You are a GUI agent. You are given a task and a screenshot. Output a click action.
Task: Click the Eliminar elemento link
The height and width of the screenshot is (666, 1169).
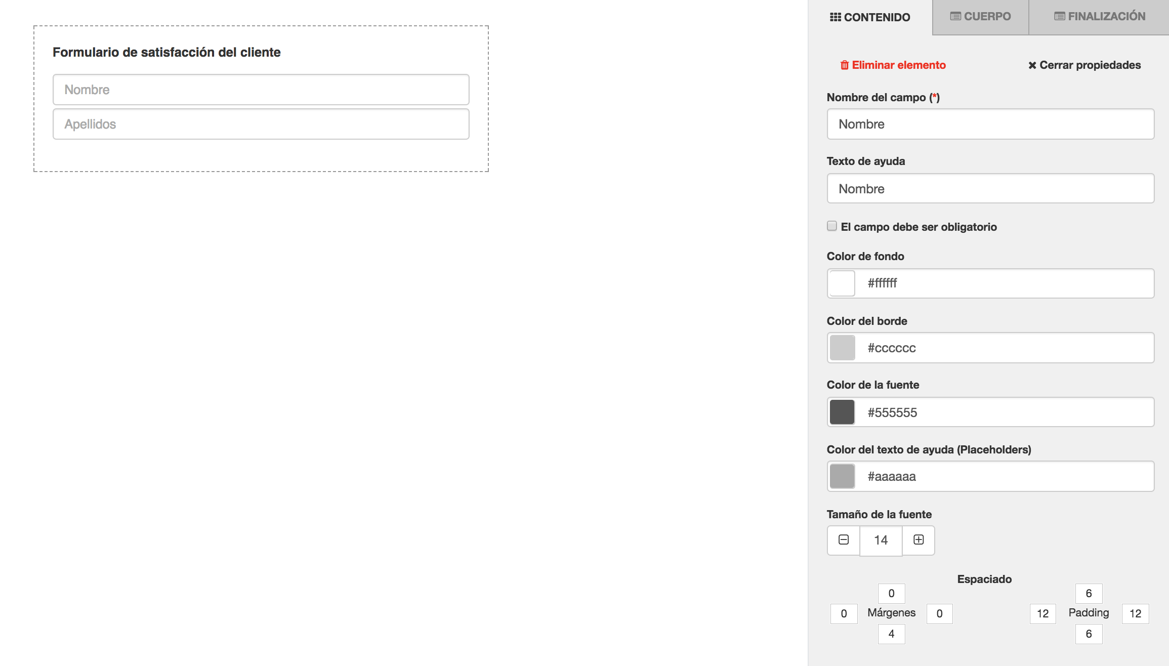pyautogui.click(x=899, y=65)
